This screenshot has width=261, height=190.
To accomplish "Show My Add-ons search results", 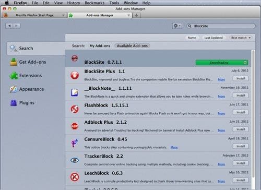I will [100, 46].
